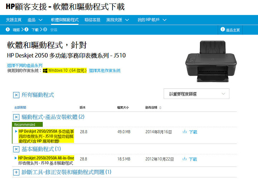Open the 以重要程度篩選 dropdown

coord(196,94)
